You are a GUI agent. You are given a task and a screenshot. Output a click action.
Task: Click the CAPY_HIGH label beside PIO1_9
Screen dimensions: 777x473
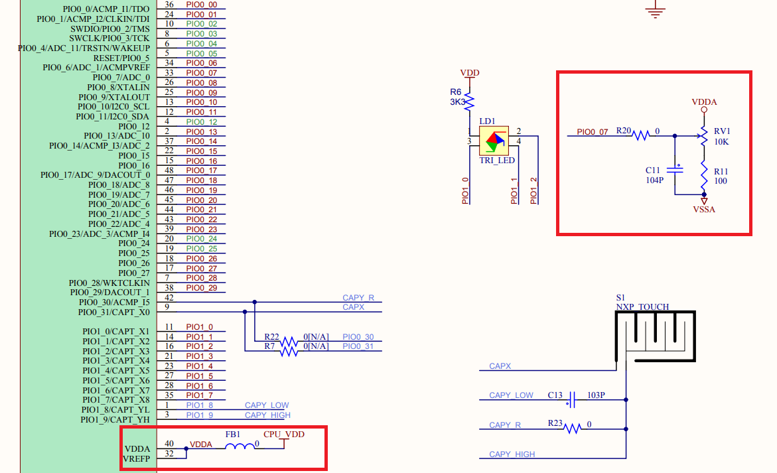267,415
